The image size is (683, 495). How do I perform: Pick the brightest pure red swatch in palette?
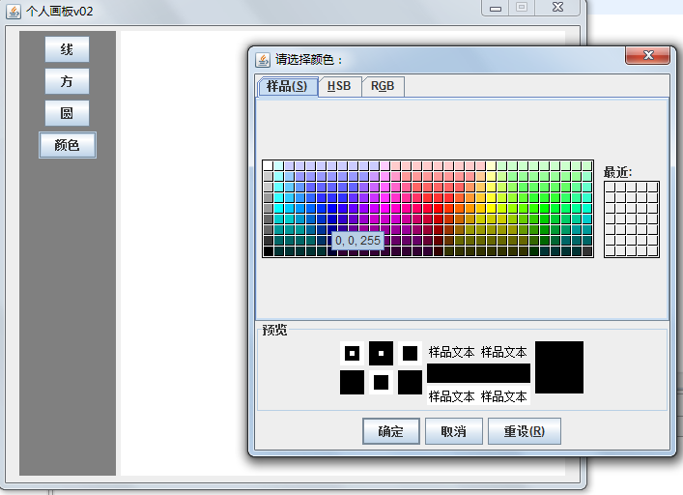(x=439, y=208)
